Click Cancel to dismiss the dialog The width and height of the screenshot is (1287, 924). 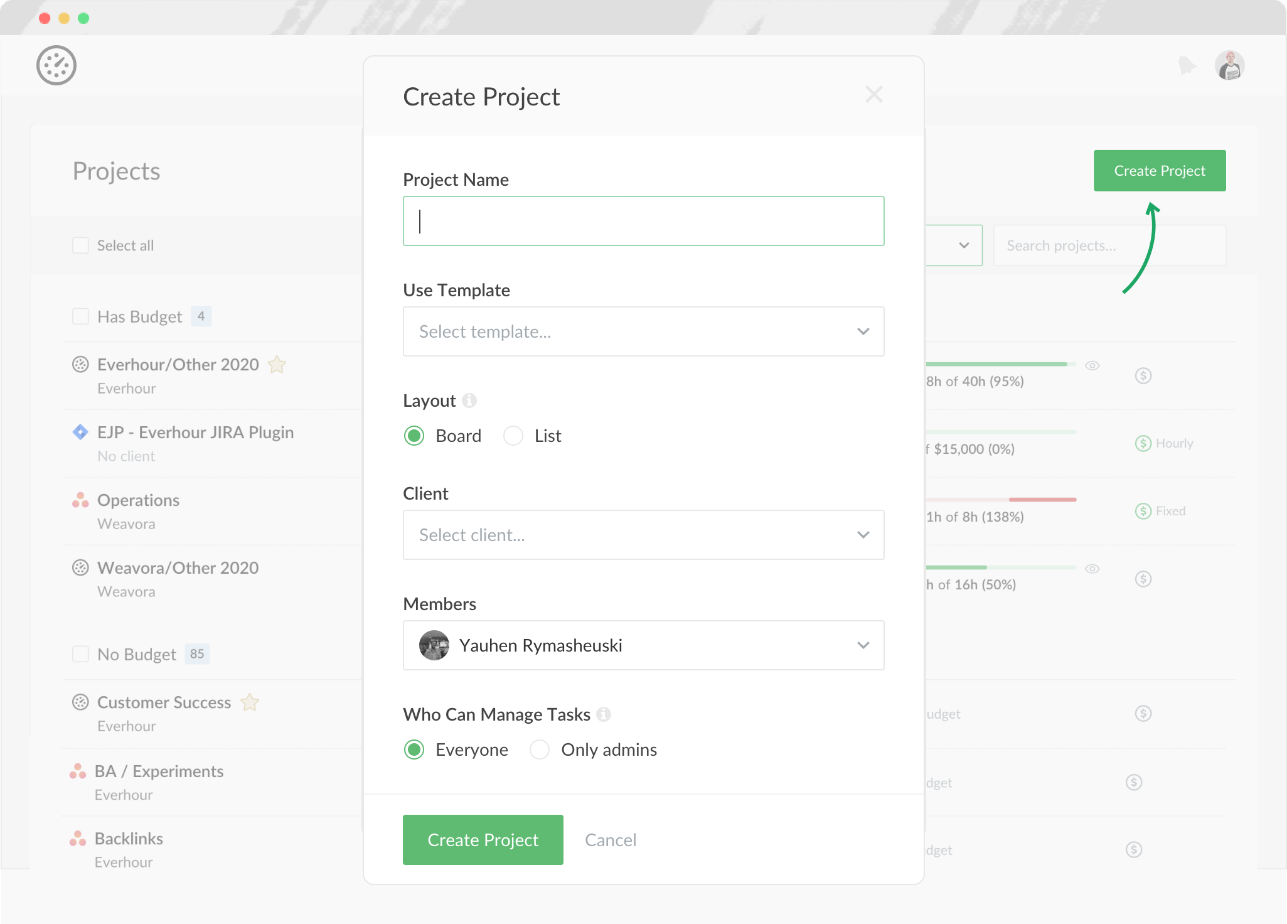pos(610,840)
